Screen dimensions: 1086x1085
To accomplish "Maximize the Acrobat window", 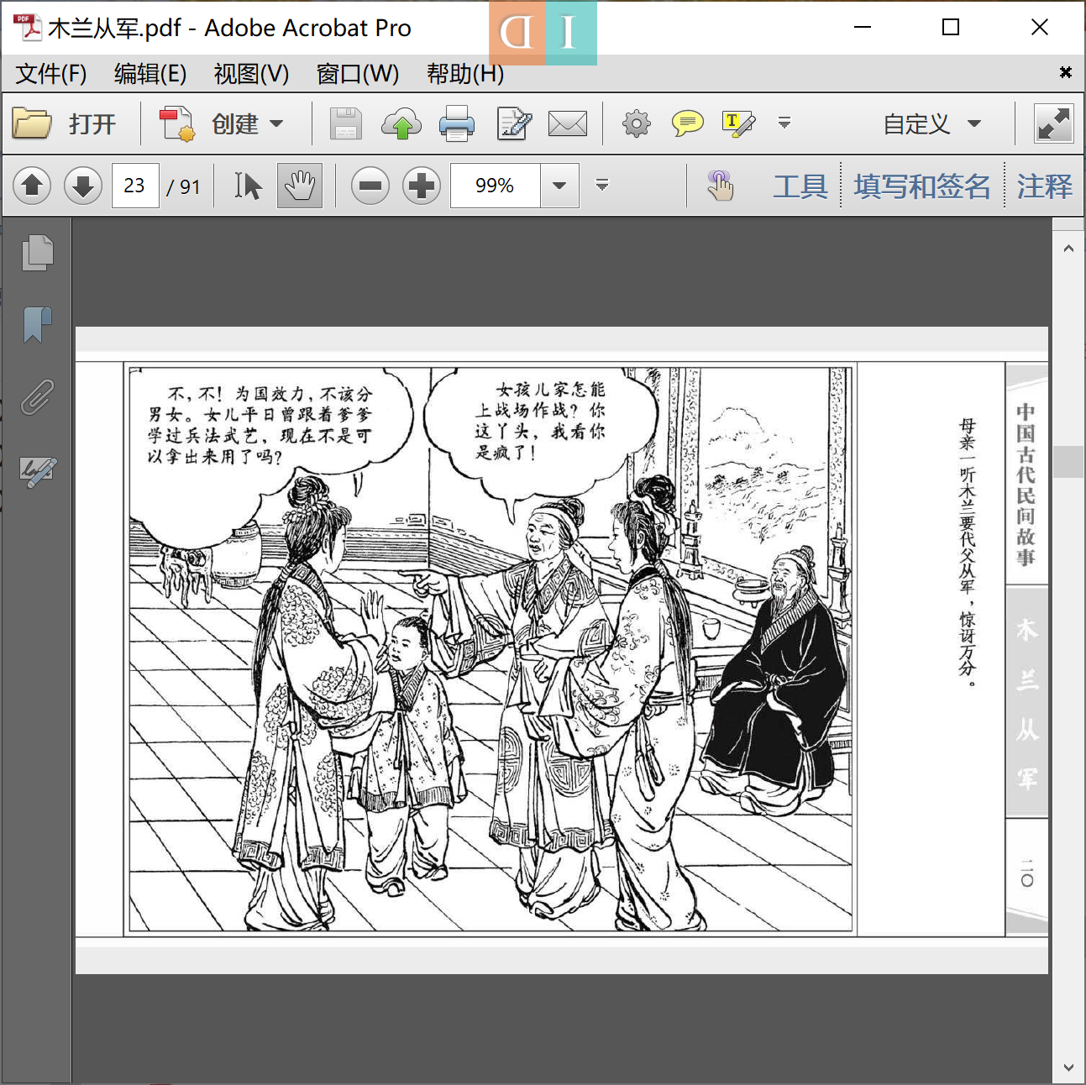I will point(951,28).
